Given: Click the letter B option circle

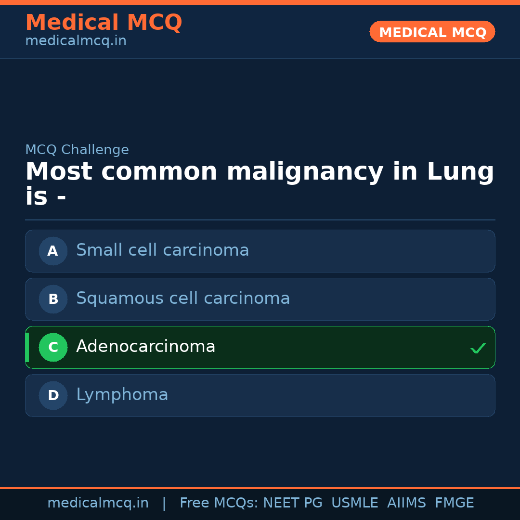Looking at the screenshot, I should pos(53,299).
